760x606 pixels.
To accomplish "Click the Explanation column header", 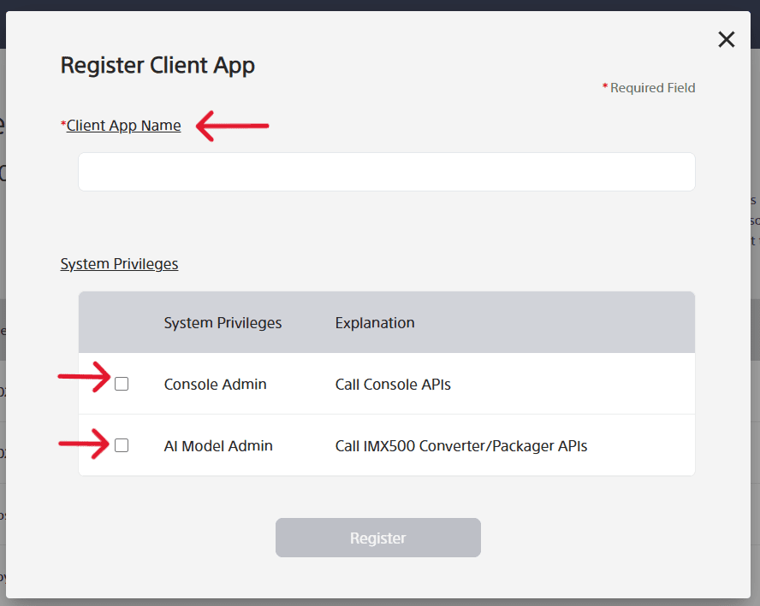I will pos(375,322).
